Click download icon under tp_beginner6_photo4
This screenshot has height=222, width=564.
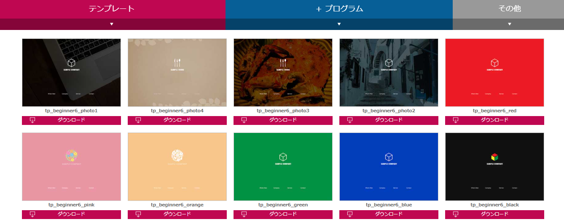pos(138,120)
